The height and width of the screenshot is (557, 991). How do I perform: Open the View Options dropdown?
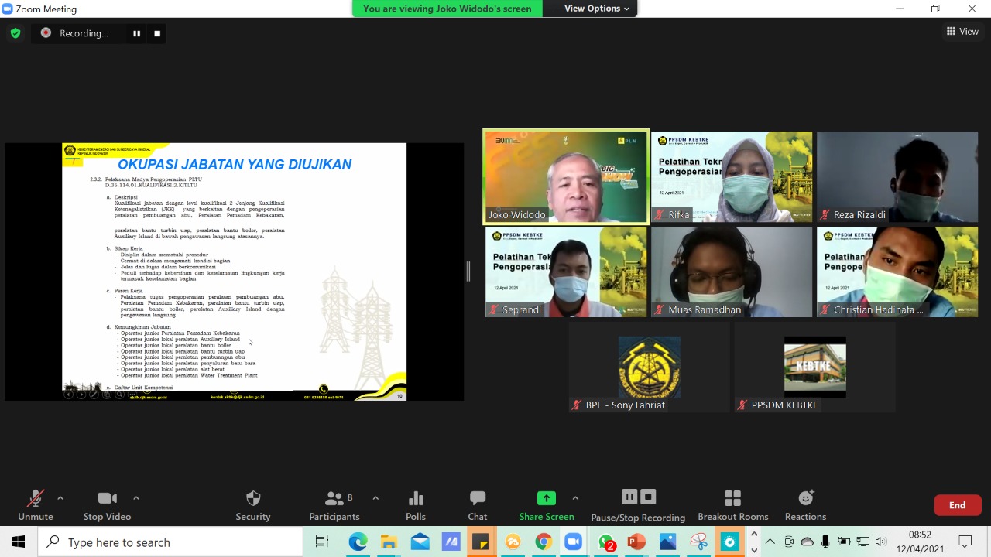coord(596,9)
